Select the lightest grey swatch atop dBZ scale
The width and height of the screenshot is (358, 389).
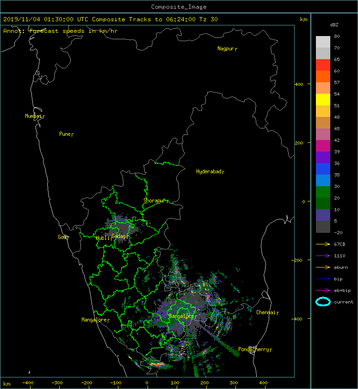pos(323,42)
